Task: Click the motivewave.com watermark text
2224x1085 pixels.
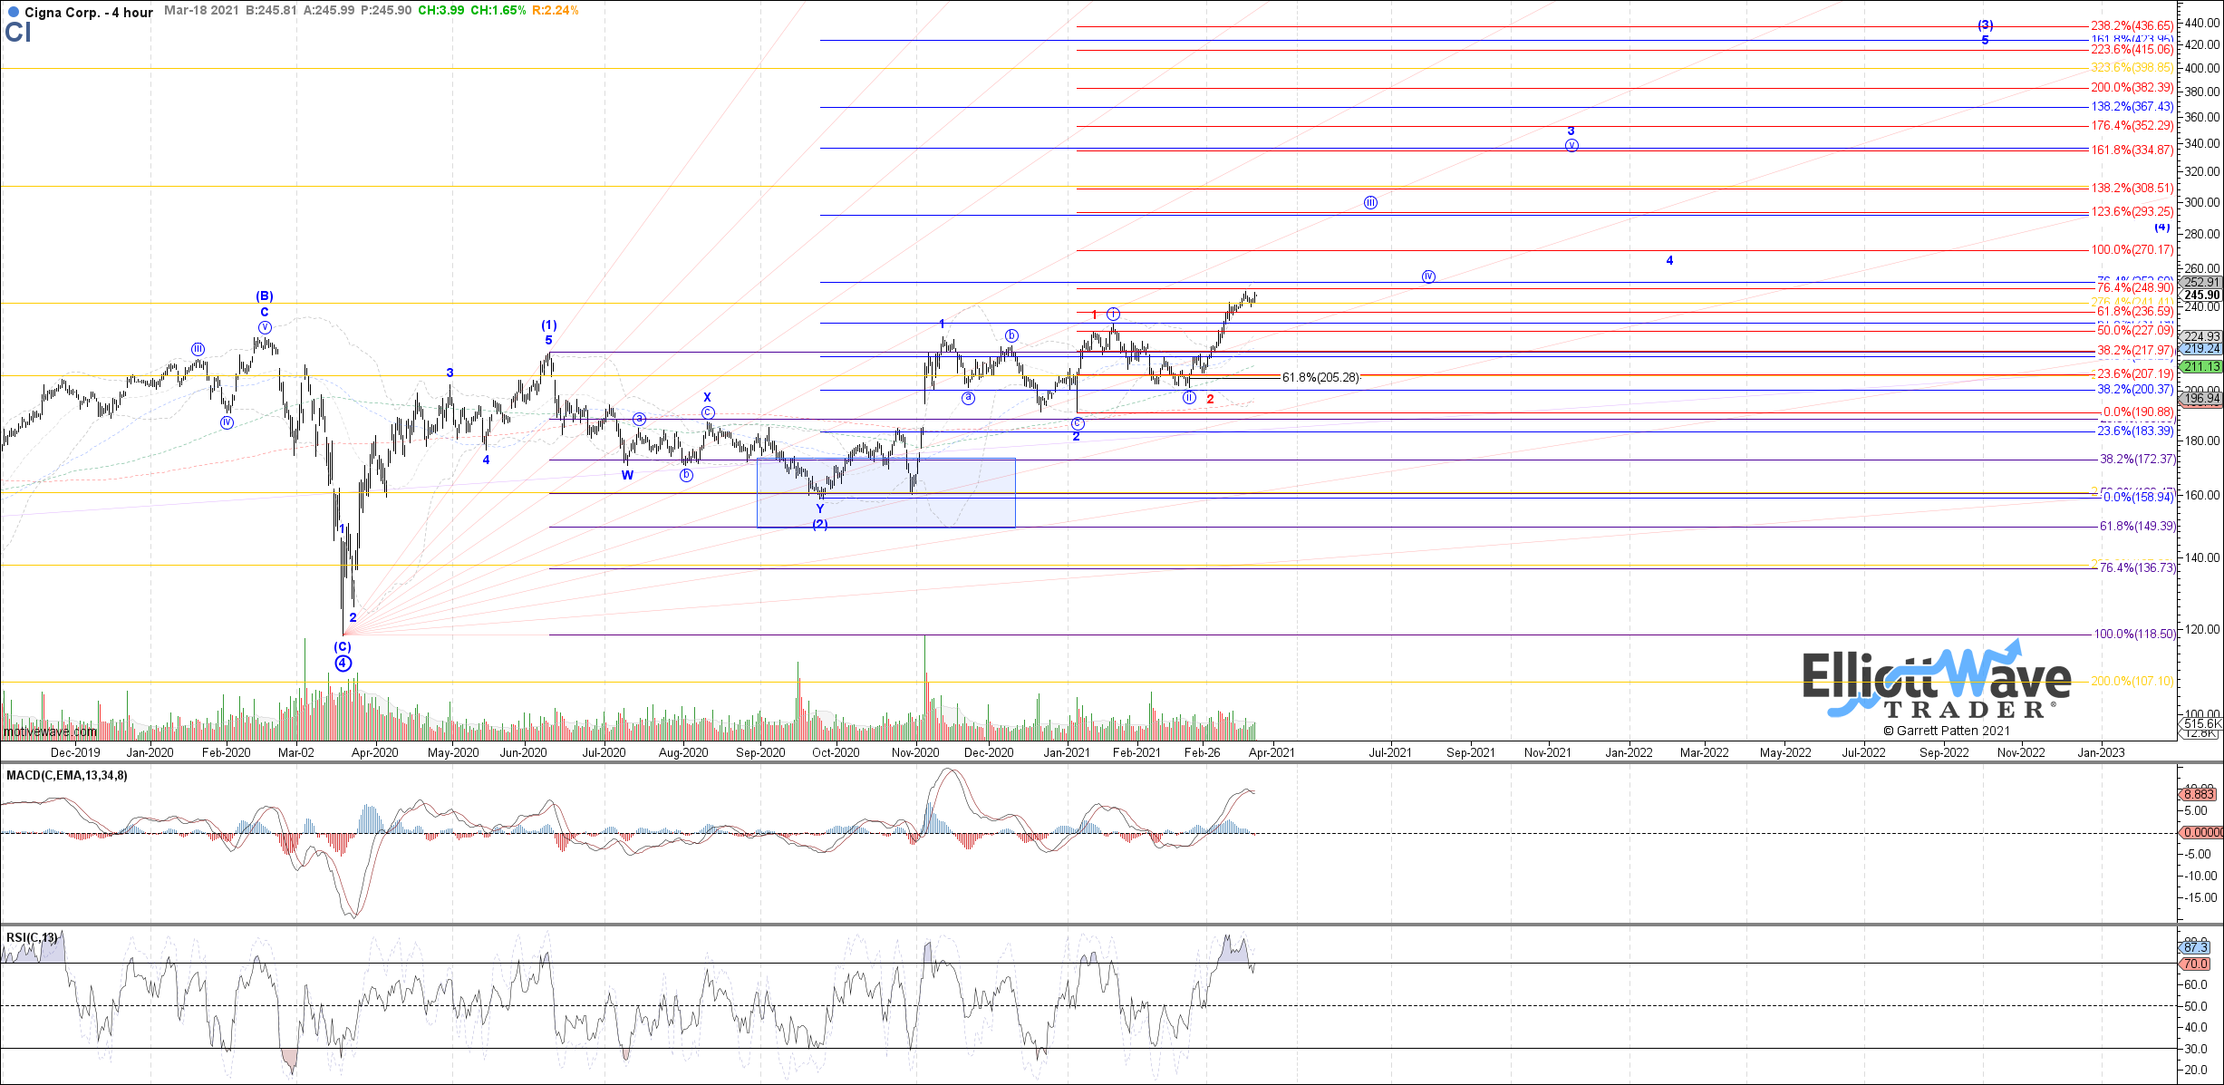Action: (x=50, y=731)
